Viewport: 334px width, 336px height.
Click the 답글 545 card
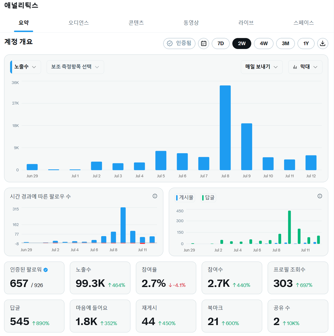34,316
